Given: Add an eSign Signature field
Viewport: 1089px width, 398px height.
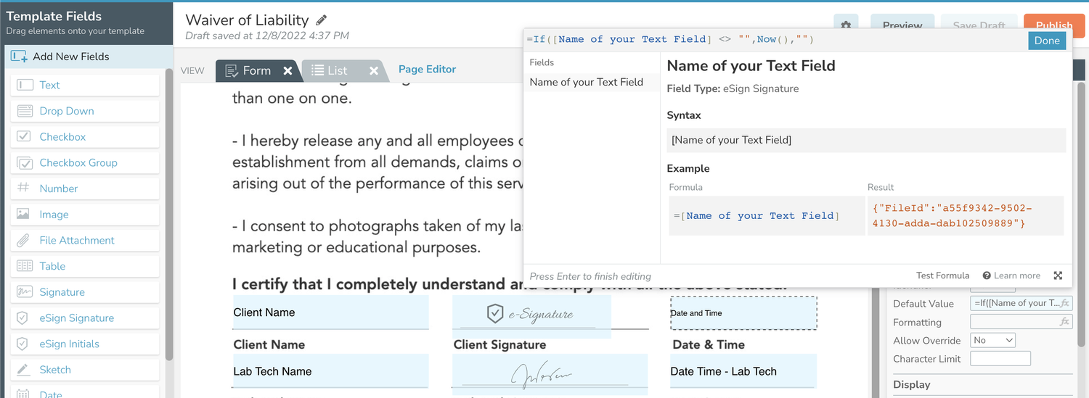Looking at the screenshot, I should click(x=85, y=318).
